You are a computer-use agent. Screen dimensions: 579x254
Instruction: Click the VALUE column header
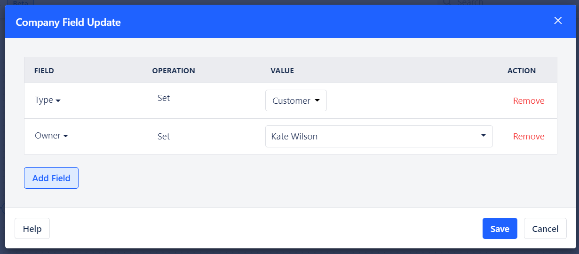coord(282,70)
